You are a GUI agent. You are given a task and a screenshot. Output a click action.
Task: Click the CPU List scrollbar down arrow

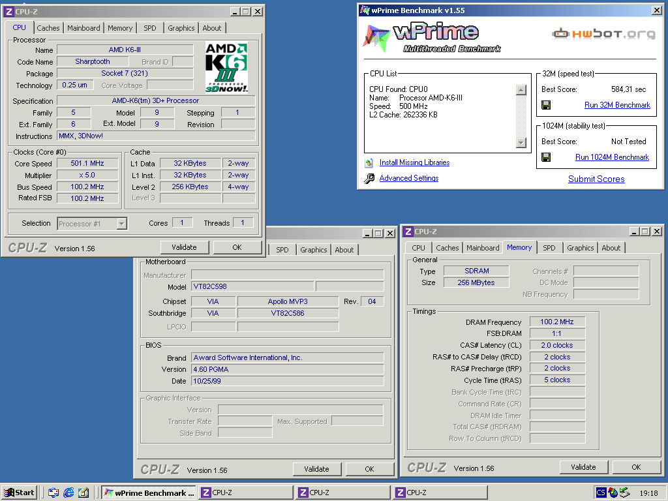point(521,143)
